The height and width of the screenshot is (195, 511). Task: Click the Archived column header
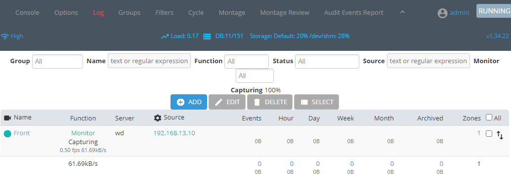[430, 118]
